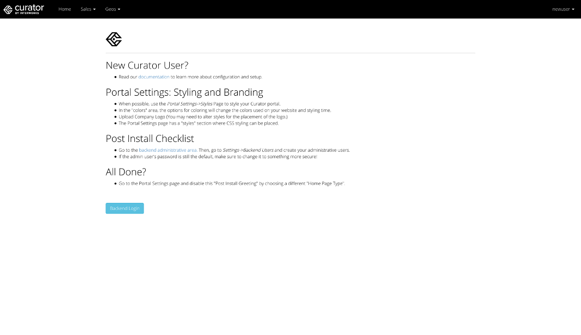The width and height of the screenshot is (581, 335).
Task: Click the line about admin user's password
Action: pos(218,157)
